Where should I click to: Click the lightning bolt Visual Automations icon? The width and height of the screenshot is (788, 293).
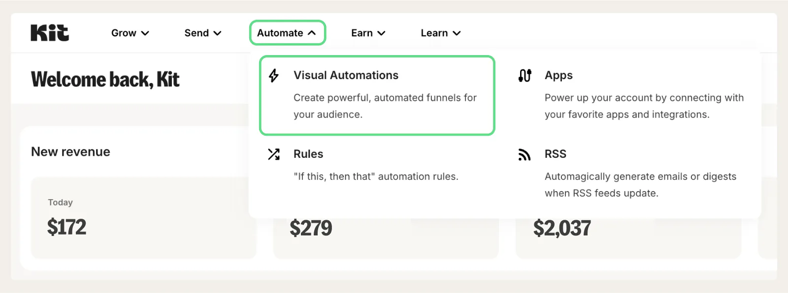click(x=274, y=76)
